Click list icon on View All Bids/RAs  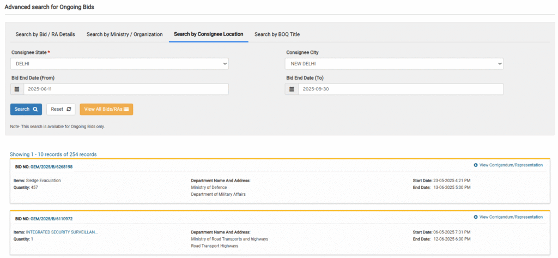(126, 110)
